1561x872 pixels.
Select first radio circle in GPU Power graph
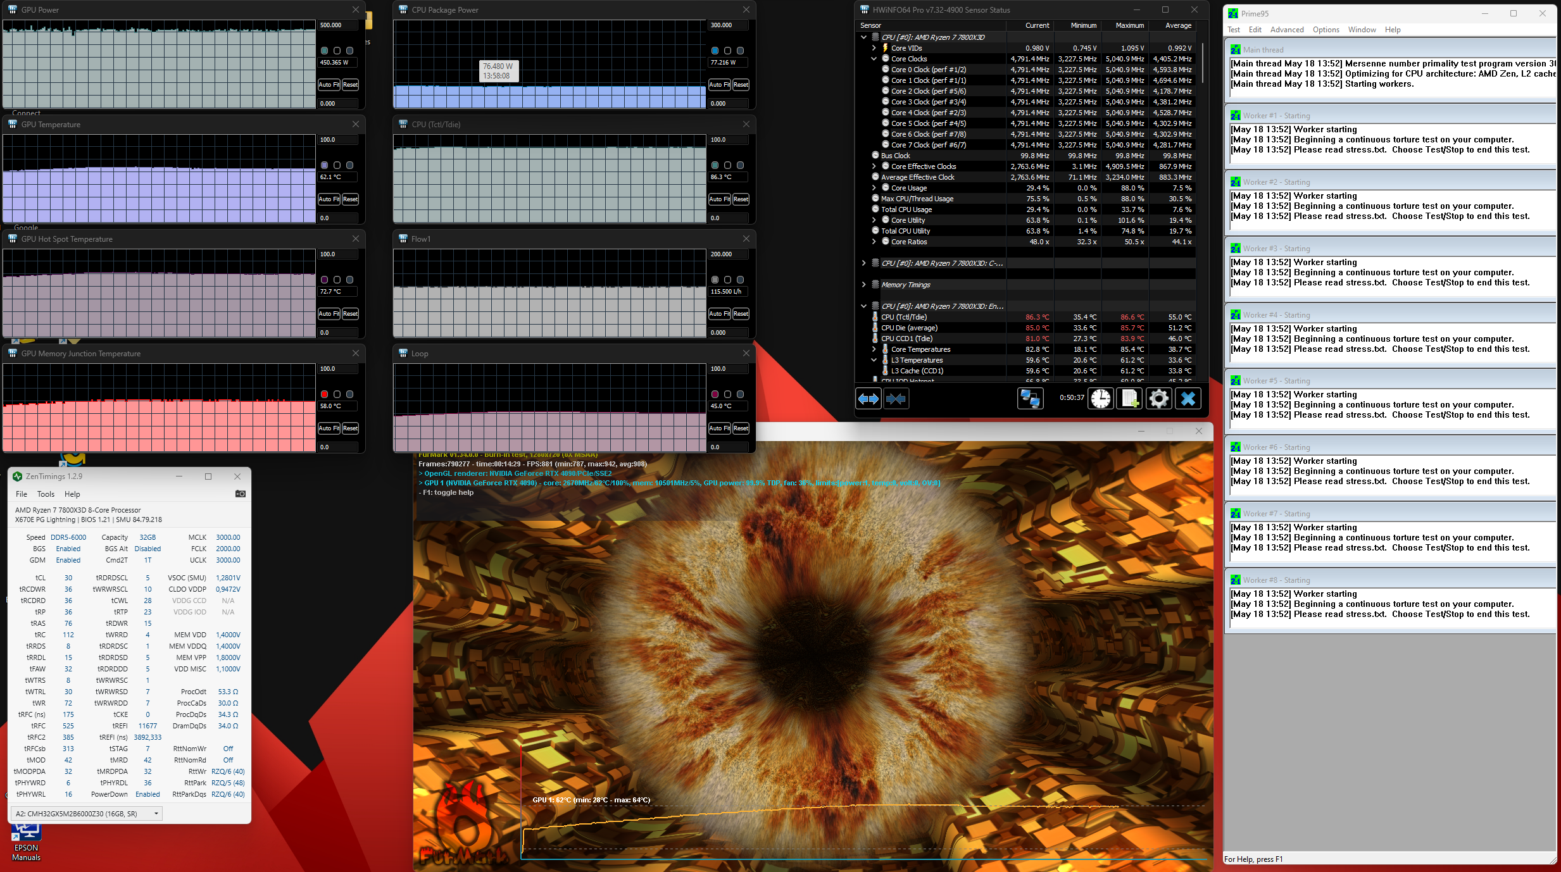click(325, 51)
